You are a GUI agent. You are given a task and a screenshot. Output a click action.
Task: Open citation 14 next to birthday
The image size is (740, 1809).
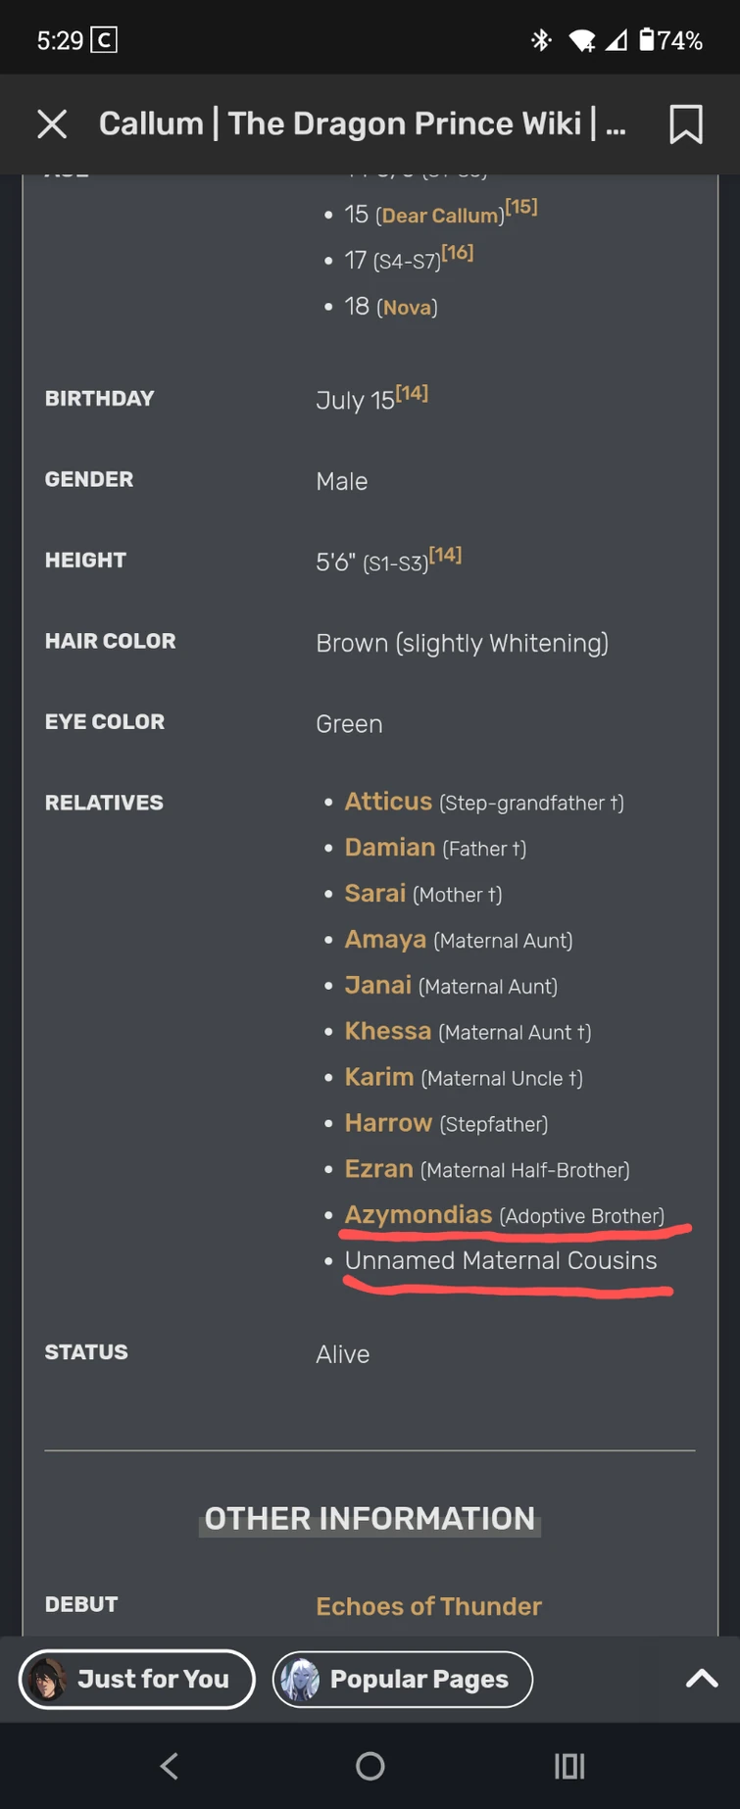412,393
